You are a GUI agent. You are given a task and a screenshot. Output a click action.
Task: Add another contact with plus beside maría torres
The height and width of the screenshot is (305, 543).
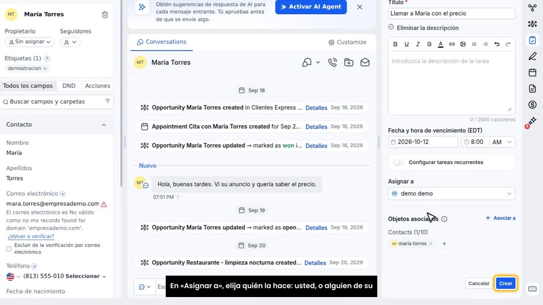coord(444,244)
